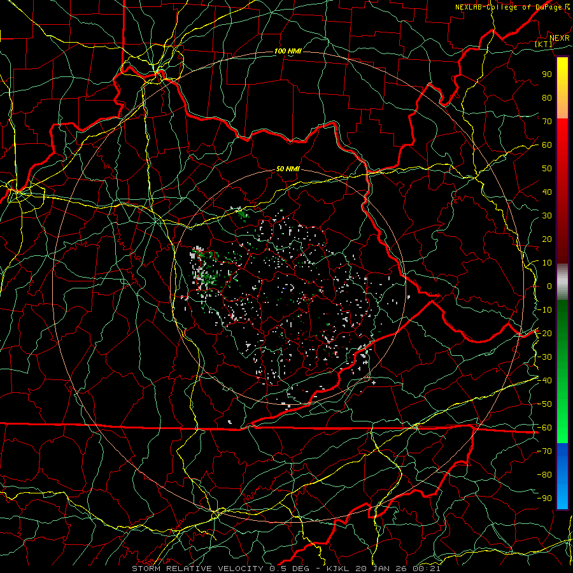
Task: Click the 0 value on velocity scale
Action: [549, 286]
